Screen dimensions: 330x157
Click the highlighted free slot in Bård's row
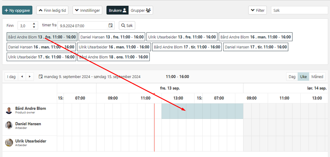click(202, 111)
